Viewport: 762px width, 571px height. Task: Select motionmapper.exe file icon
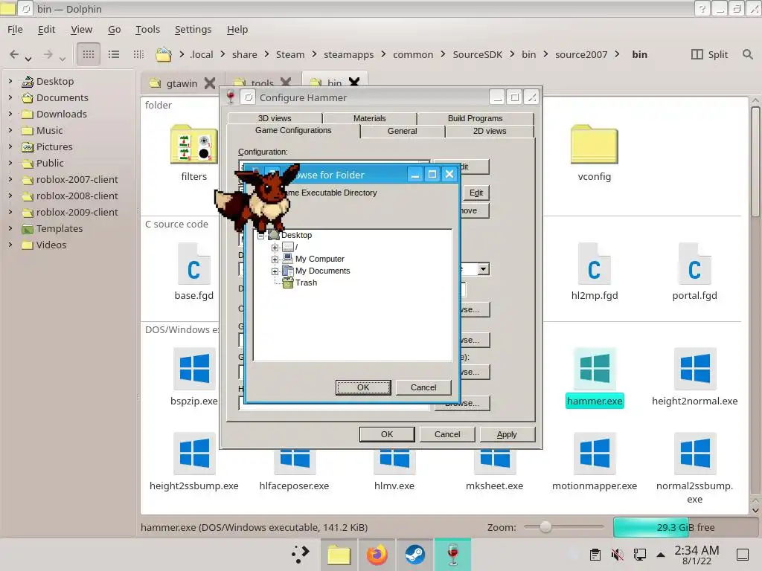[x=595, y=454]
